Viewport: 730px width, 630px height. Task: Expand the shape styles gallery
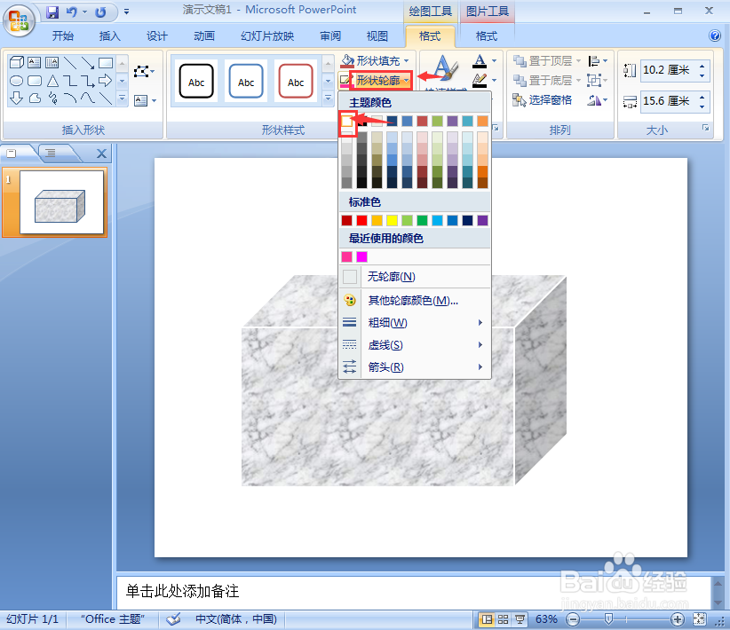point(329,98)
